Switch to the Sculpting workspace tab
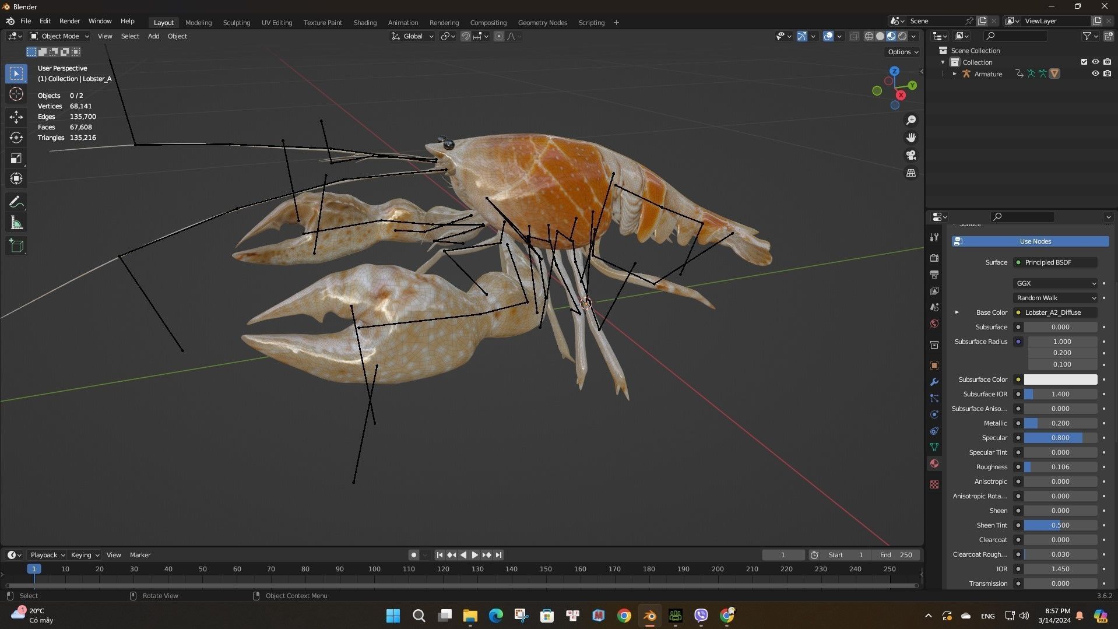Image resolution: width=1118 pixels, height=629 pixels. [237, 23]
